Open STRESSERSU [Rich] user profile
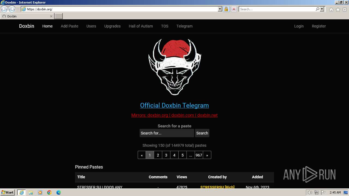Screen dimensions: 349x196 tap(217, 187)
